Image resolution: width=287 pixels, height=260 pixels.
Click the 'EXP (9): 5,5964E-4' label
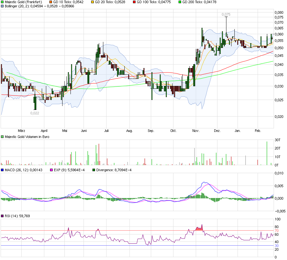pyautogui.click(x=69, y=170)
